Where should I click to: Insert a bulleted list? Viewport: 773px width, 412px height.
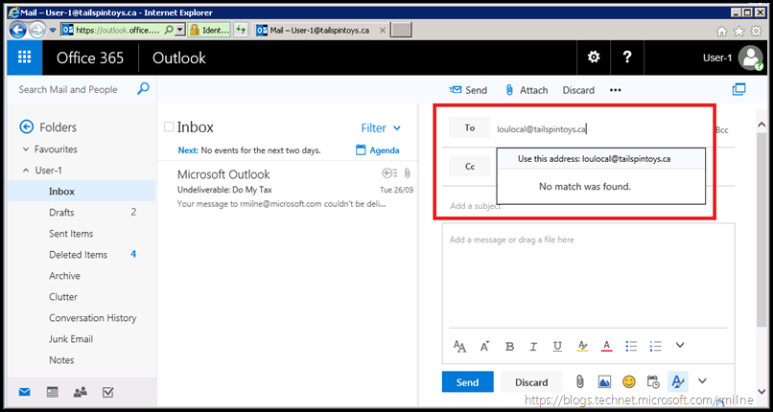(x=630, y=346)
